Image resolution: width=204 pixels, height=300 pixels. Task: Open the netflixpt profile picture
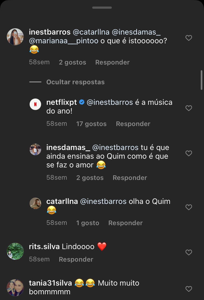35,104
